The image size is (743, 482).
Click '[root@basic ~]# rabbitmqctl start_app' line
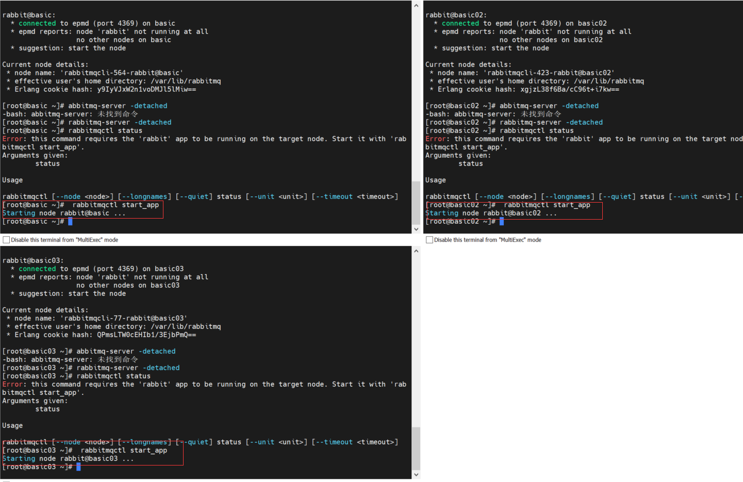tap(80, 205)
